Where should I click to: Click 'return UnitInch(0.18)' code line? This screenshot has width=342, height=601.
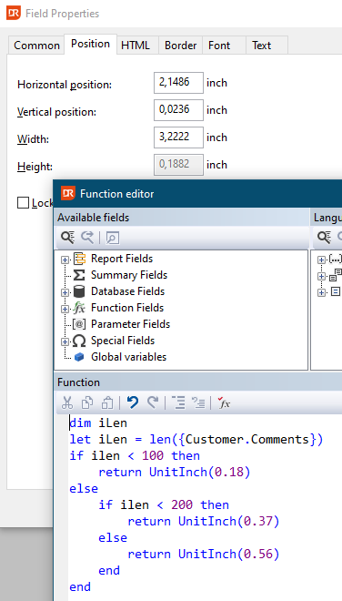(x=175, y=473)
